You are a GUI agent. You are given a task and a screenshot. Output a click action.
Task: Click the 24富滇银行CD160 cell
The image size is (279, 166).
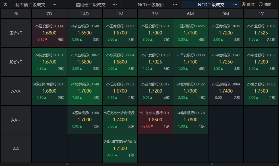(85, 120)
